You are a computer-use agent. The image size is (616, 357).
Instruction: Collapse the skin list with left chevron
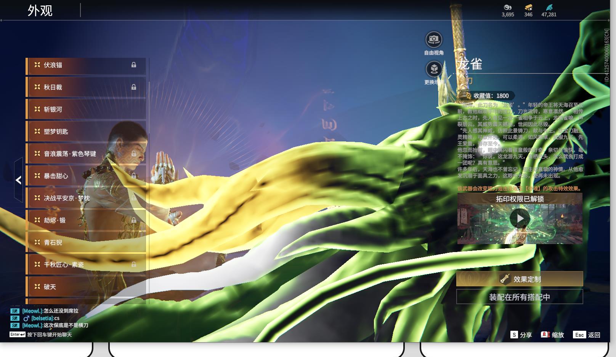pyautogui.click(x=18, y=180)
